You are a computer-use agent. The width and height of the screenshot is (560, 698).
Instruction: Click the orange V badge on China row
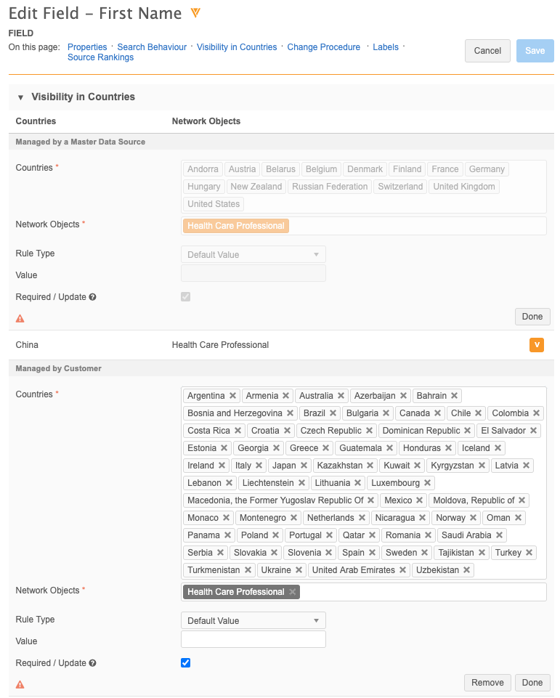tap(537, 345)
